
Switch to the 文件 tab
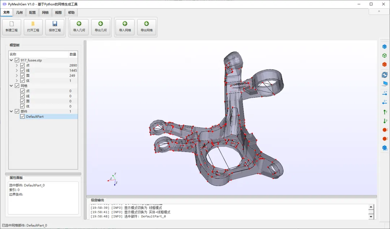pyautogui.click(x=6, y=12)
